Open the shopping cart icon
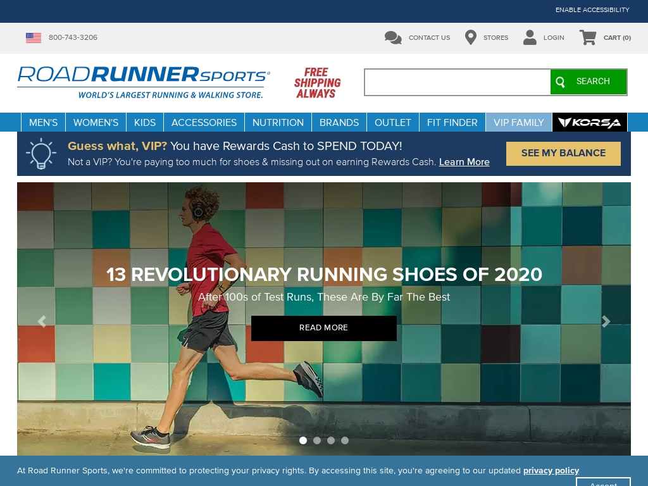The width and height of the screenshot is (648, 486). point(588,37)
